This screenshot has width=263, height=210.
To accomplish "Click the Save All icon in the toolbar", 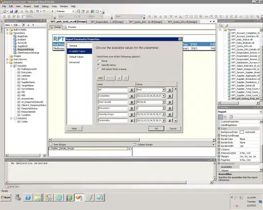I will [16, 11].
